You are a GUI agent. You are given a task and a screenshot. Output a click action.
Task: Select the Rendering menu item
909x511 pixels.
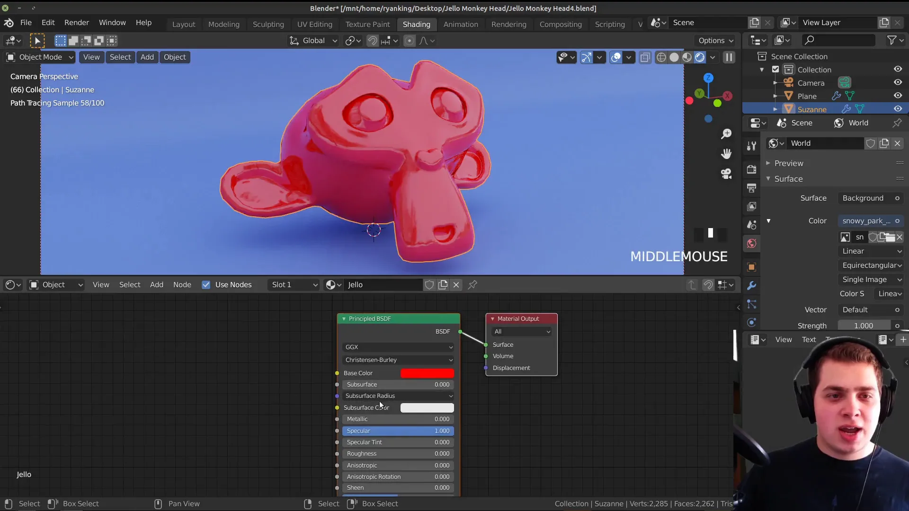tap(508, 24)
